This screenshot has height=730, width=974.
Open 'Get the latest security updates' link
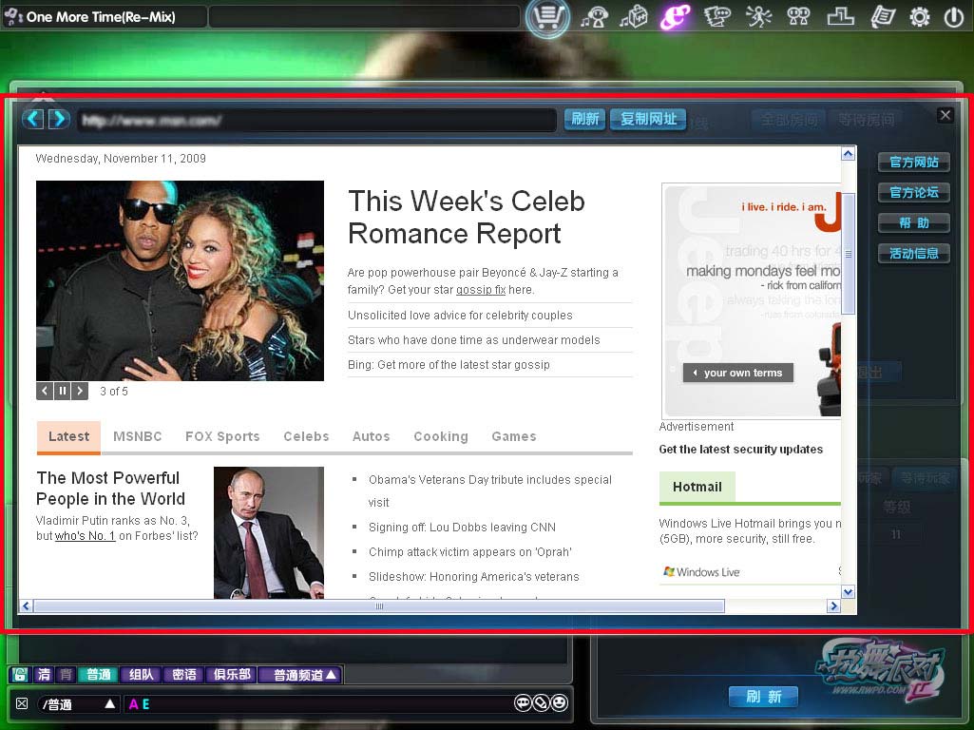coord(741,450)
